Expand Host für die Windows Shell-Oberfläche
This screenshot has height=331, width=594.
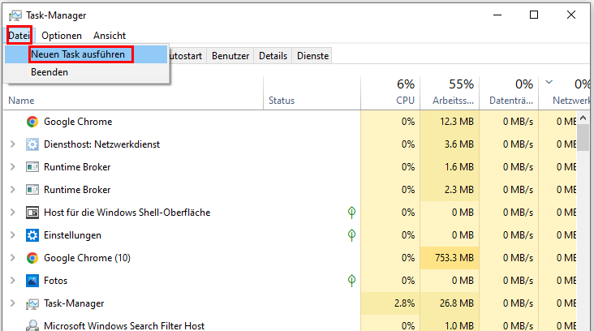tap(12, 213)
